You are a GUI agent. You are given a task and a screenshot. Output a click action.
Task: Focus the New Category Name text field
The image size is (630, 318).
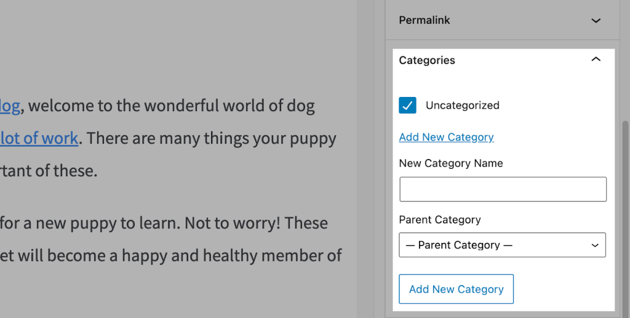coord(503,189)
